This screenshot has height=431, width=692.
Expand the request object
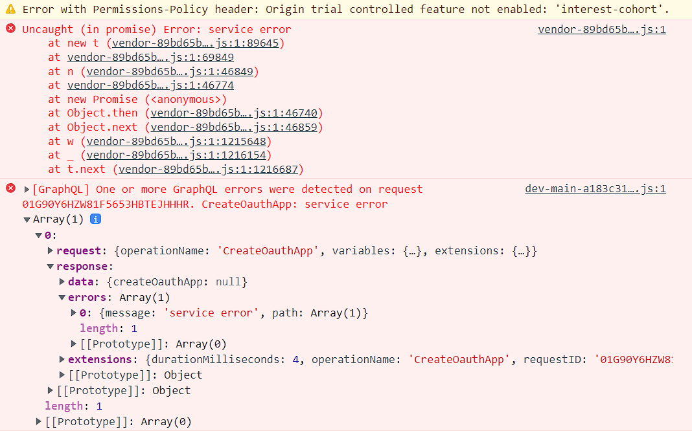click(x=50, y=250)
